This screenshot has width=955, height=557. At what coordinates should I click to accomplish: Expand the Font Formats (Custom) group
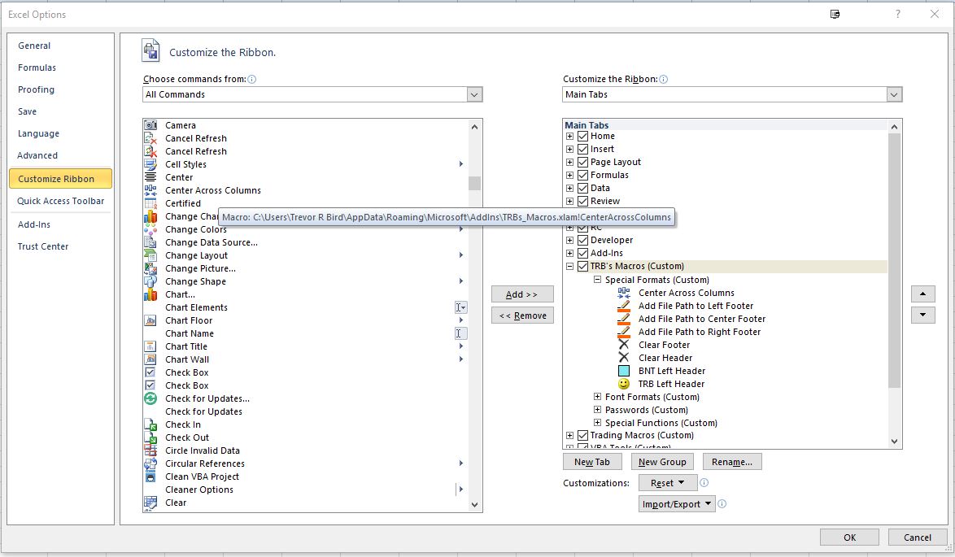click(598, 397)
